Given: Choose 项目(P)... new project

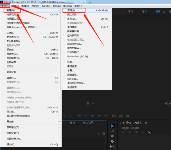Looking at the screenshot, I should click(x=86, y=10).
